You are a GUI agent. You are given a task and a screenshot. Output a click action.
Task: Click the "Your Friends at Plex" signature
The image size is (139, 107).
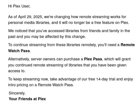coord(27,99)
